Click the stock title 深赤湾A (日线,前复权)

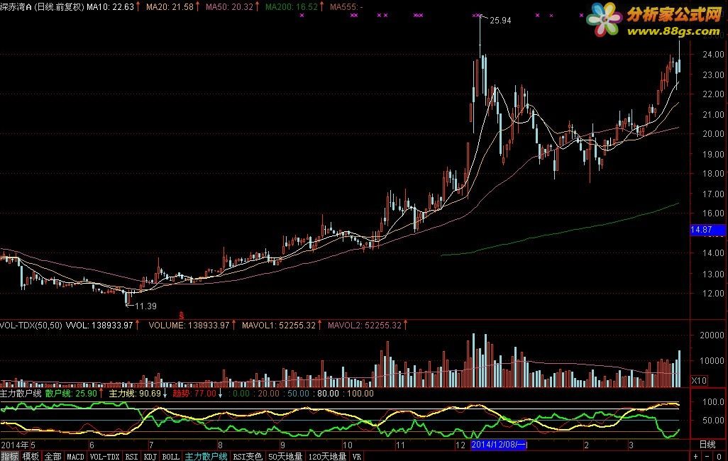(x=43, y=7)
